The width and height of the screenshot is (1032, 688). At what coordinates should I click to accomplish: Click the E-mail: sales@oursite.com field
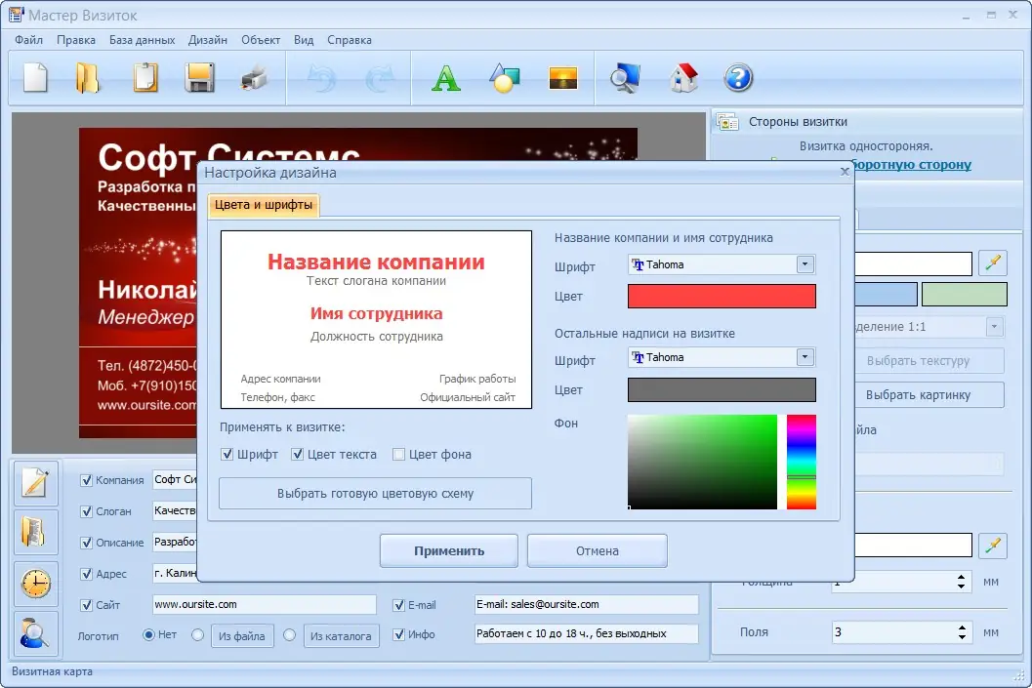tap(587, 604)
